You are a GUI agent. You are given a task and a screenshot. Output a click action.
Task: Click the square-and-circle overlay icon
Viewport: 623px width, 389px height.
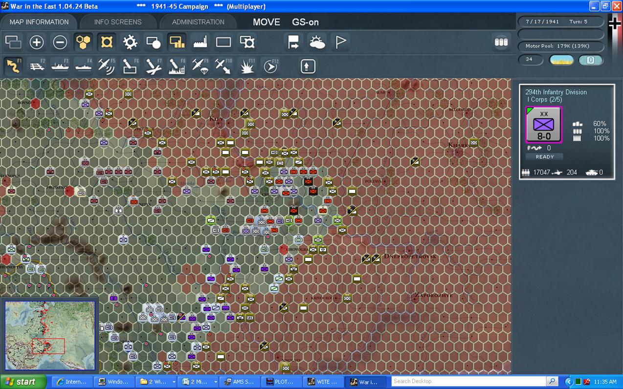click(154, 43)
